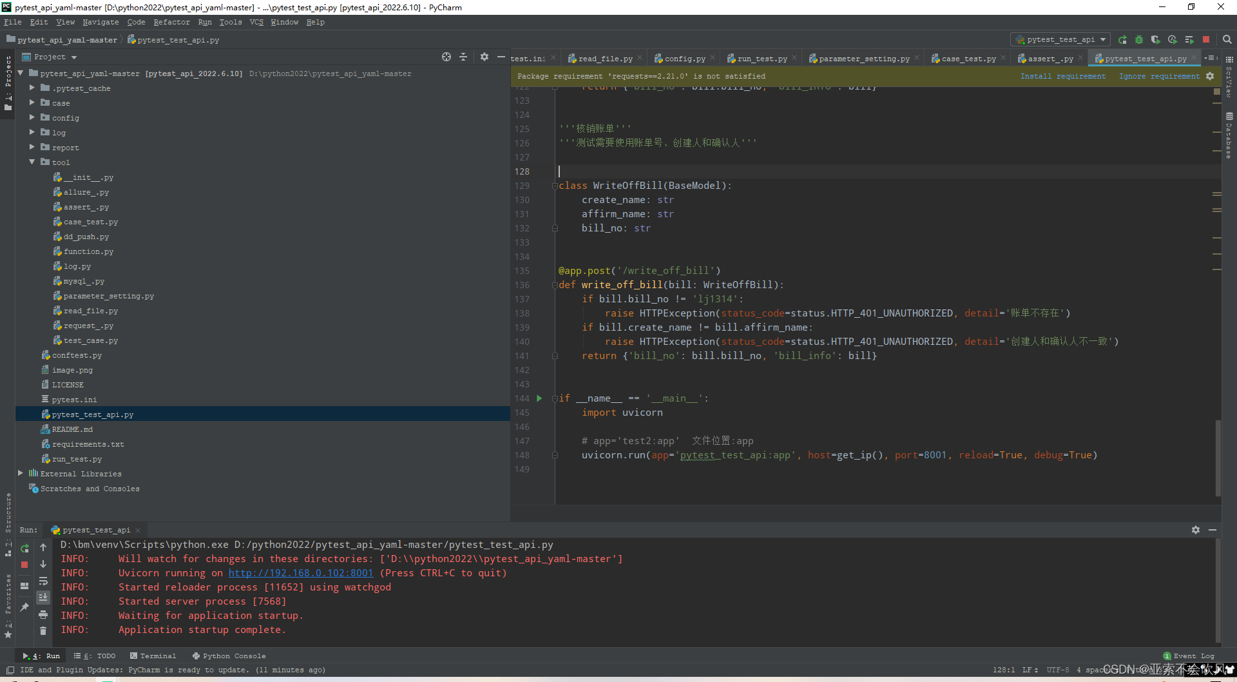
Task: Click the LF line separator widget
Action: click(1029, 670)
